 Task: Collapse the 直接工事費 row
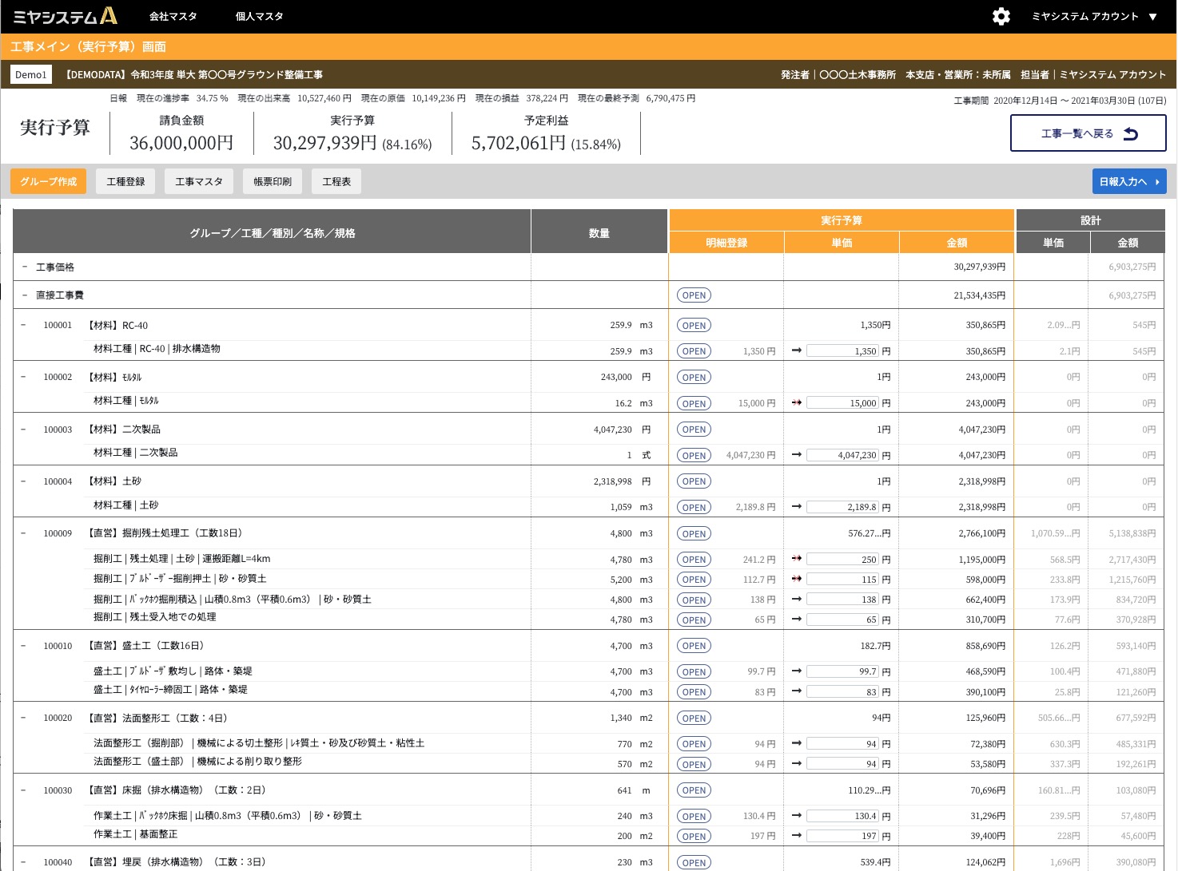coord(25,295)
